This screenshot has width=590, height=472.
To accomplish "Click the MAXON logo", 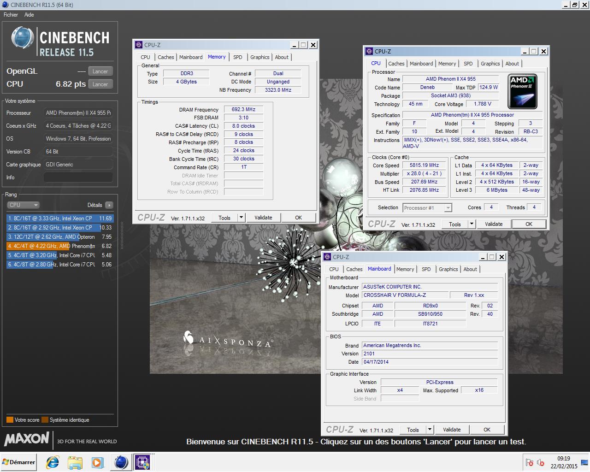I will tap(27, 439).
